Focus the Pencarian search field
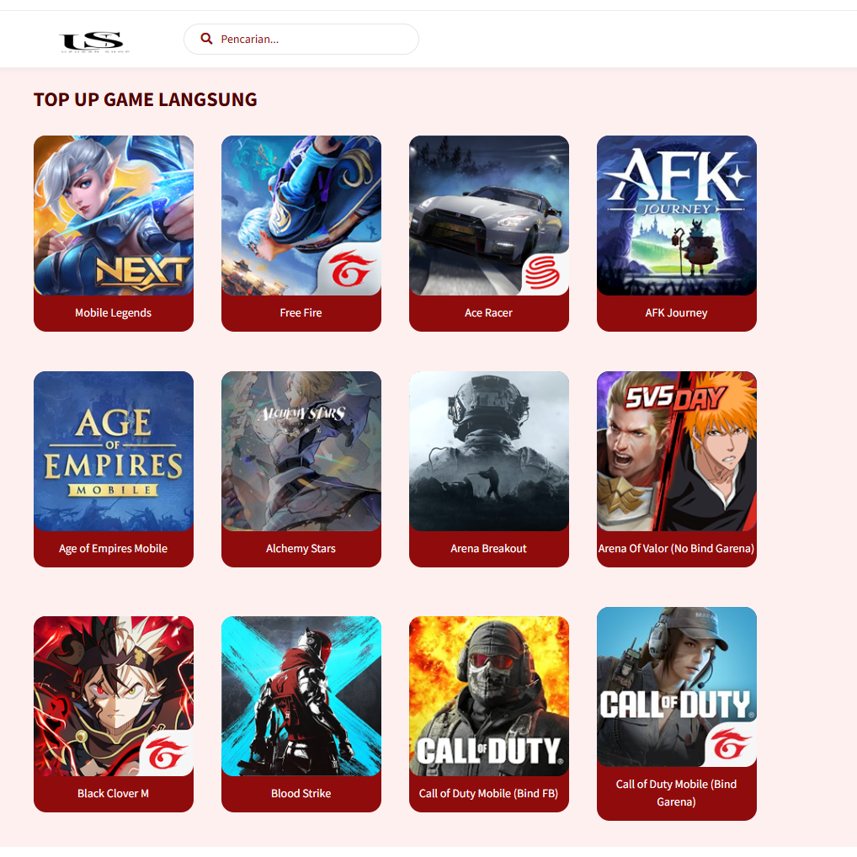The height and width of the screenshot is (857, 857). tap(301, 40)
